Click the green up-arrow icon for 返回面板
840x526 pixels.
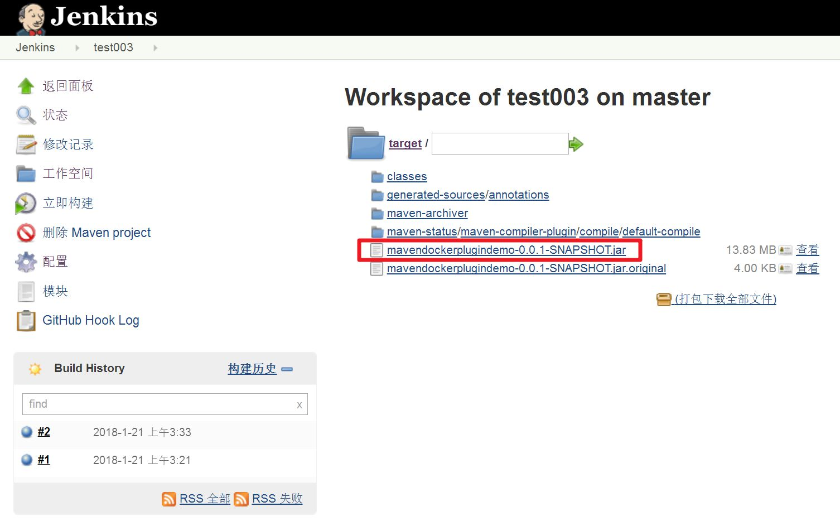tap(26, 86)
